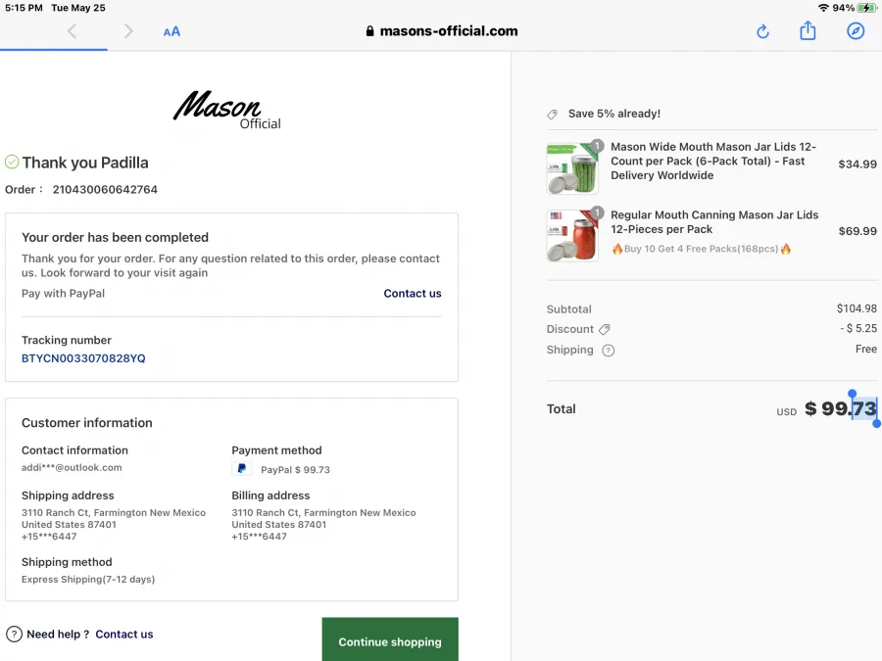This screenshot has width=882, height=661.
Task: Click the Need help question-mark icon
Action: coord(14,635)
